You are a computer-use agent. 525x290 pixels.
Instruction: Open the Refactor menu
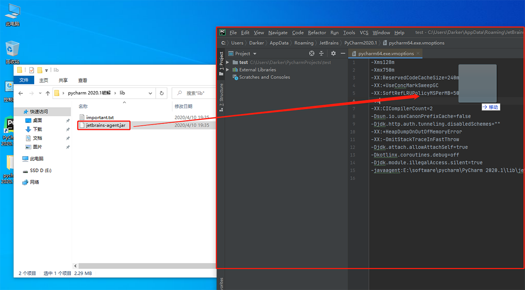pyautogui.click(x=317, y=32)
